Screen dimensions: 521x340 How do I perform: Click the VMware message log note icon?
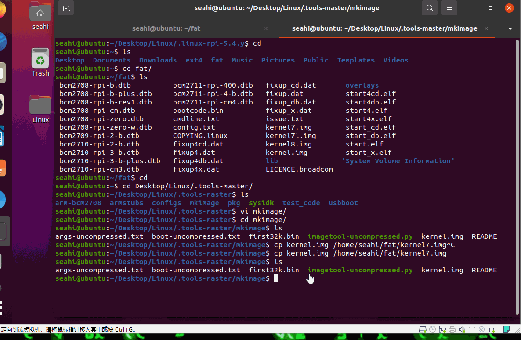tap(507, 329)
